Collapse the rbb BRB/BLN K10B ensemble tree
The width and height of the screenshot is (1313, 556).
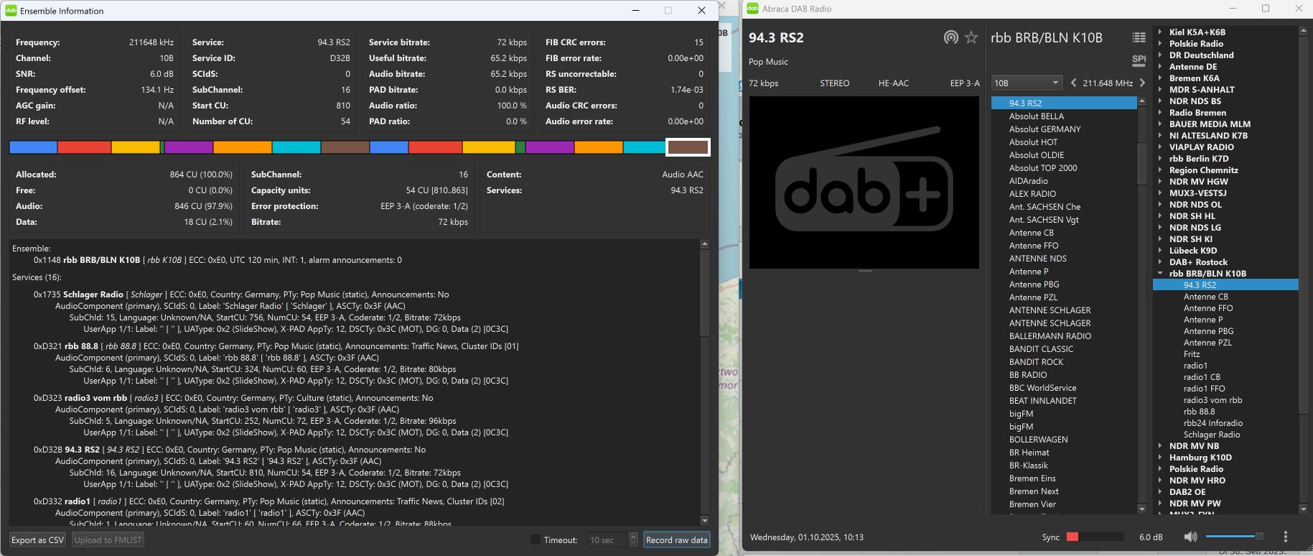click(1160, 273)
